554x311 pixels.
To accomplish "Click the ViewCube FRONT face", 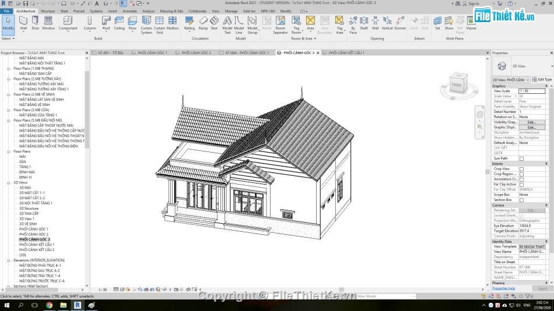I will tap(457, 85).
